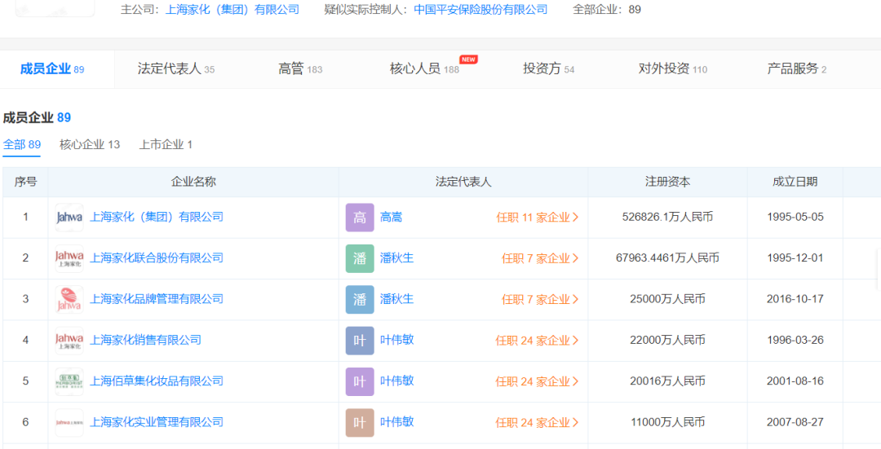Click the 上海家化品牌管理 red logo in row 3
This screenshot has height=449, width=881.
coord(69,299)
